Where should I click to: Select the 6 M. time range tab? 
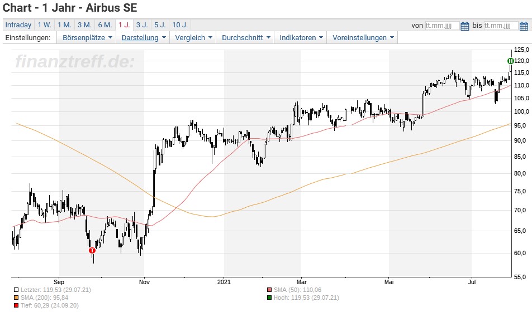coord(105,25)
